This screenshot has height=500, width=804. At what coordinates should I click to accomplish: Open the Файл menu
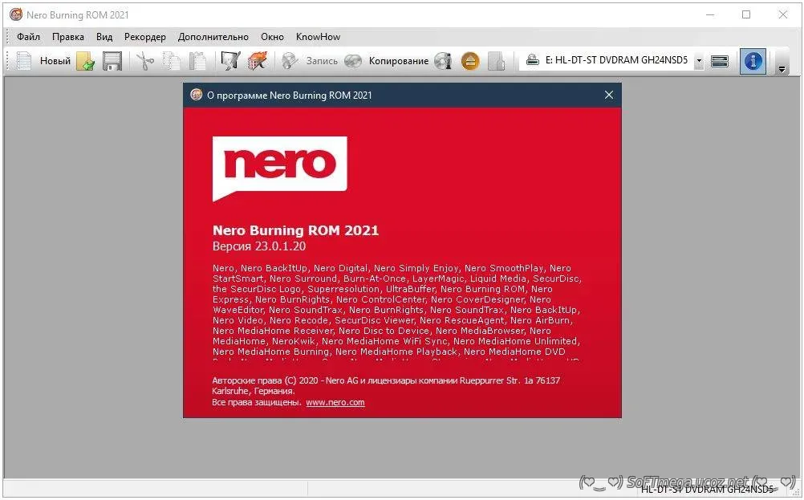pyautogui.click(x=28, y=37)
